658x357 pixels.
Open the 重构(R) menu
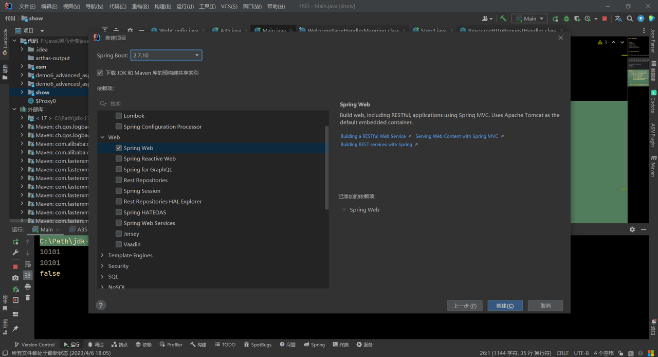[x=140, y=6]
